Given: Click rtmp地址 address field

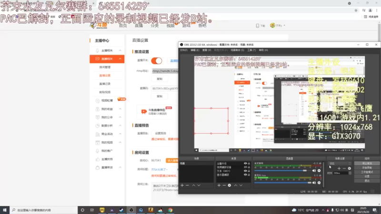Looking at the screenshot, I should pos(165,71).
